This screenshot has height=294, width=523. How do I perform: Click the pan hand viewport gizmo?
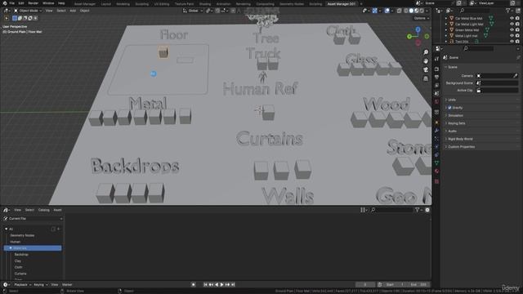pyautogui.click(x=426, y=61)
